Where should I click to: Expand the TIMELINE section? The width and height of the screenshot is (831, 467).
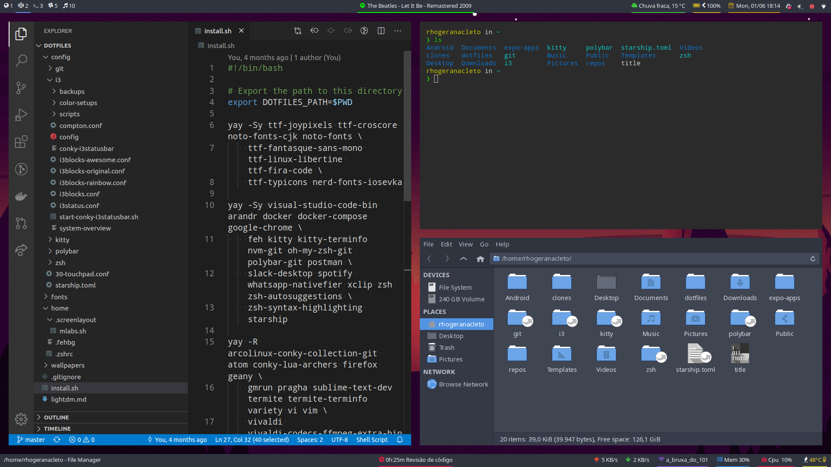click(57, 429)
